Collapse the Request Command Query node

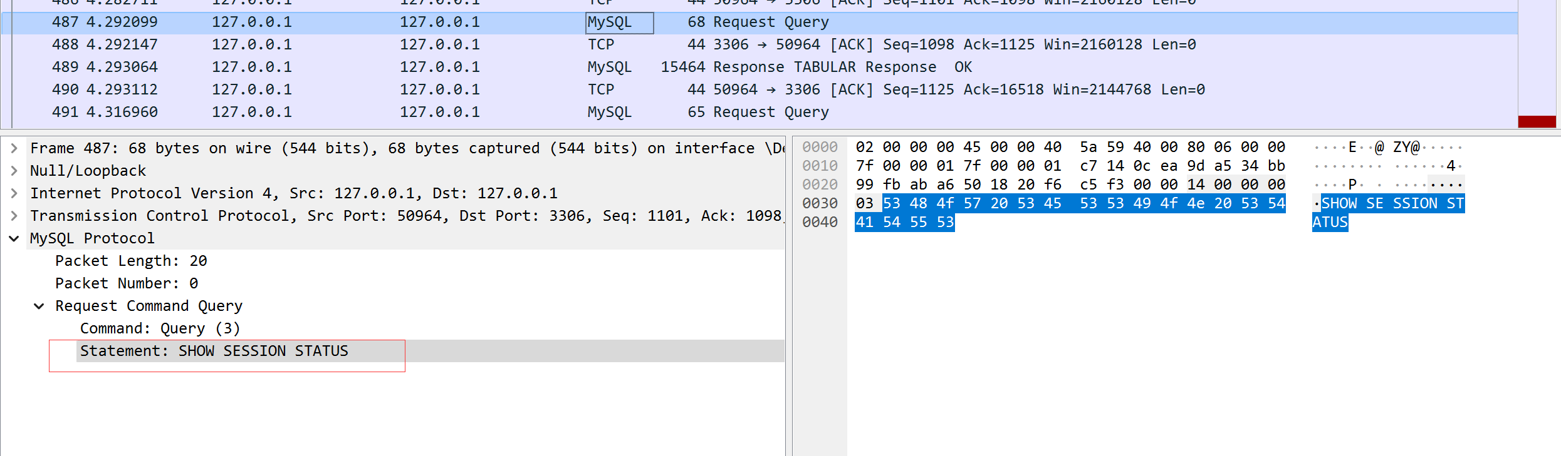pyautogui.click(x=39, y=306)
